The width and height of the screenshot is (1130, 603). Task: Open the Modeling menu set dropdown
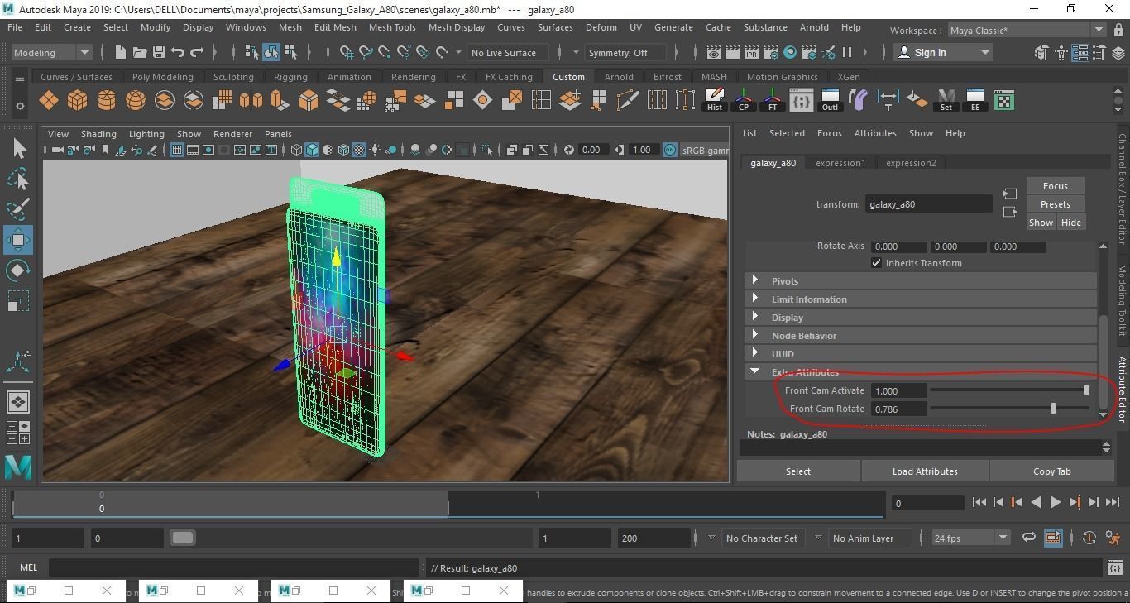[51, 53]
